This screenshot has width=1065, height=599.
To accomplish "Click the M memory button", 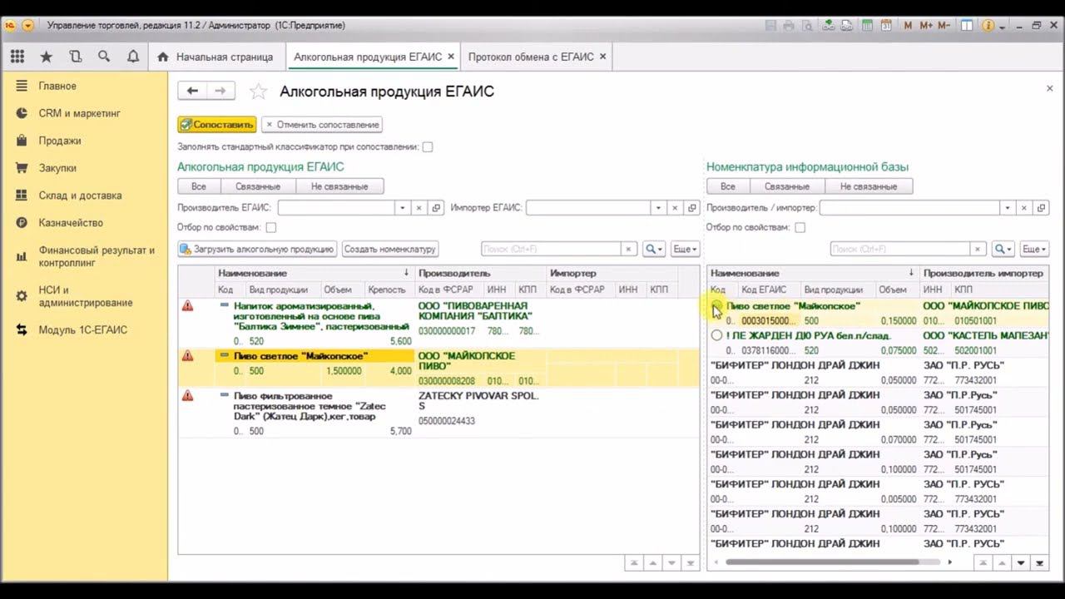I will point(908,25).
